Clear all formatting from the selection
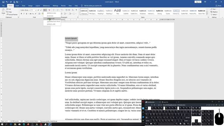 [49, 10]
